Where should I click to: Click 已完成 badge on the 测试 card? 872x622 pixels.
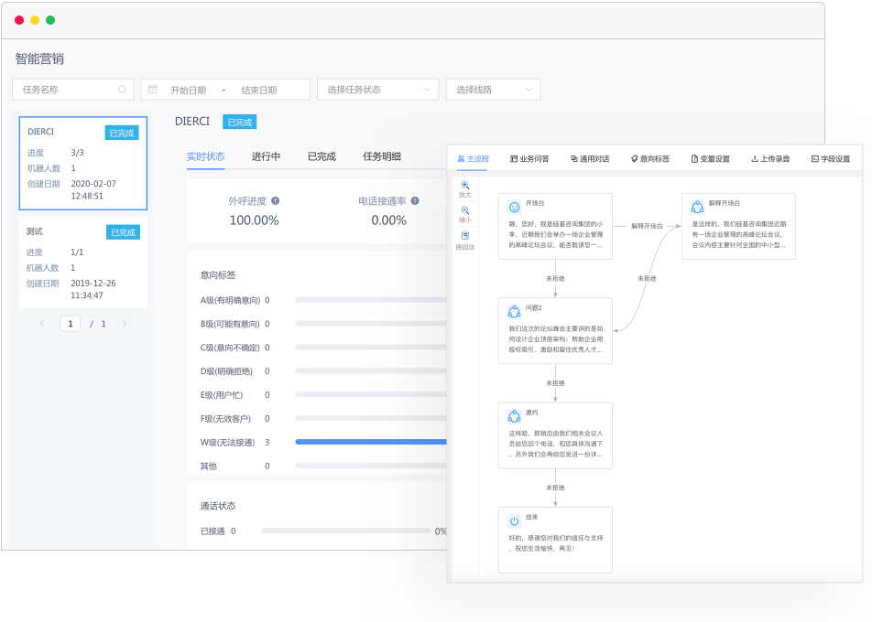click(123, 232)
